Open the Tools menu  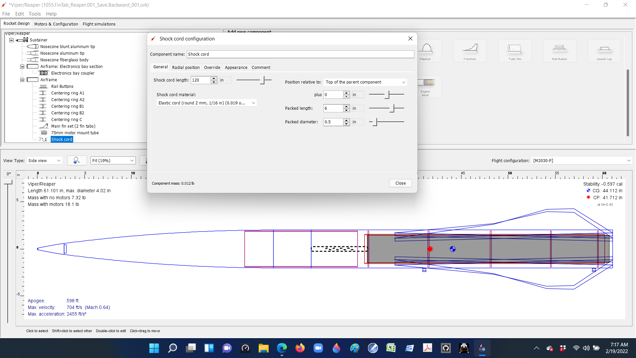tap(34, 14)
